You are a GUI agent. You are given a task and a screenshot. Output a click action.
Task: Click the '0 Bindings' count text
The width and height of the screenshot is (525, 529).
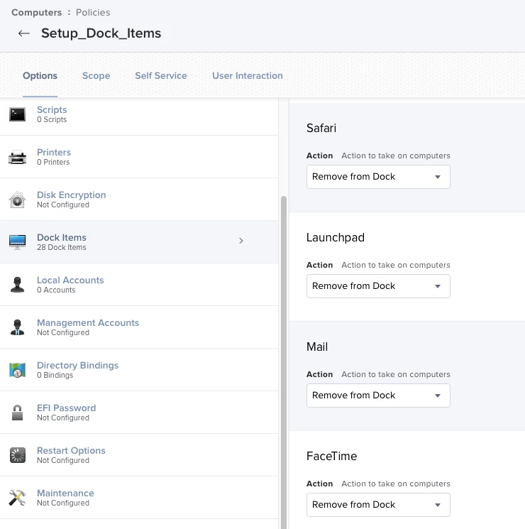pyautogui.click(x=55, y=375)
